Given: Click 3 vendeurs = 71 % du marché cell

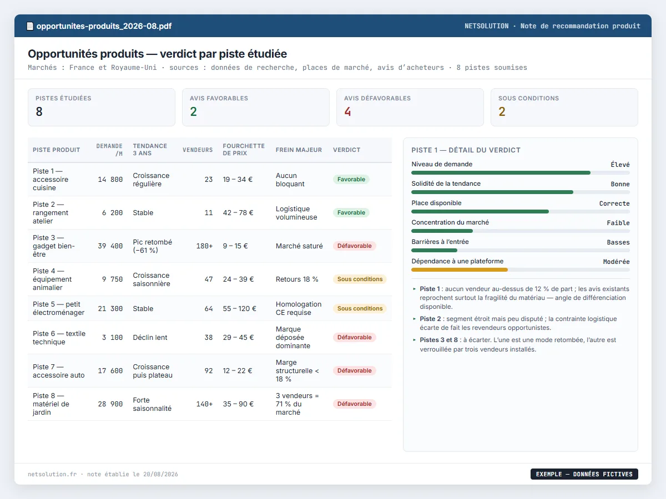Looking at the screenshot, I should tap(297, 404).
